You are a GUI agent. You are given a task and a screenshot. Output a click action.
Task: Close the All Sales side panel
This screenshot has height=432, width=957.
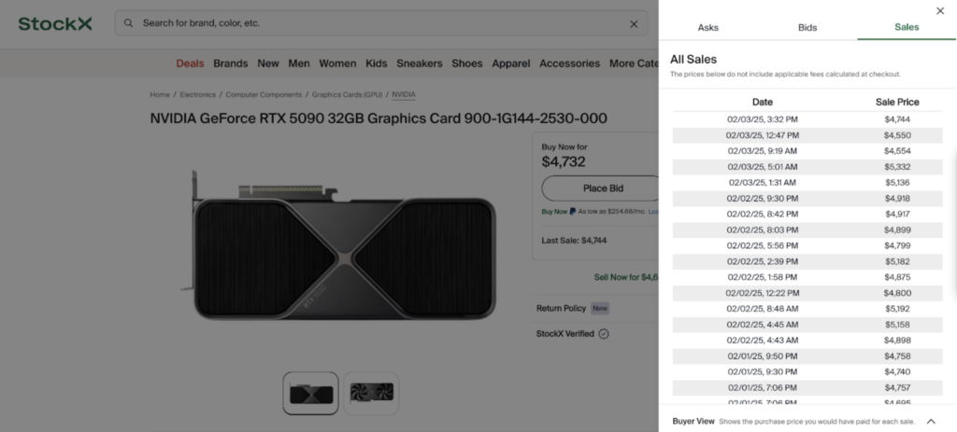coord(939,11)
